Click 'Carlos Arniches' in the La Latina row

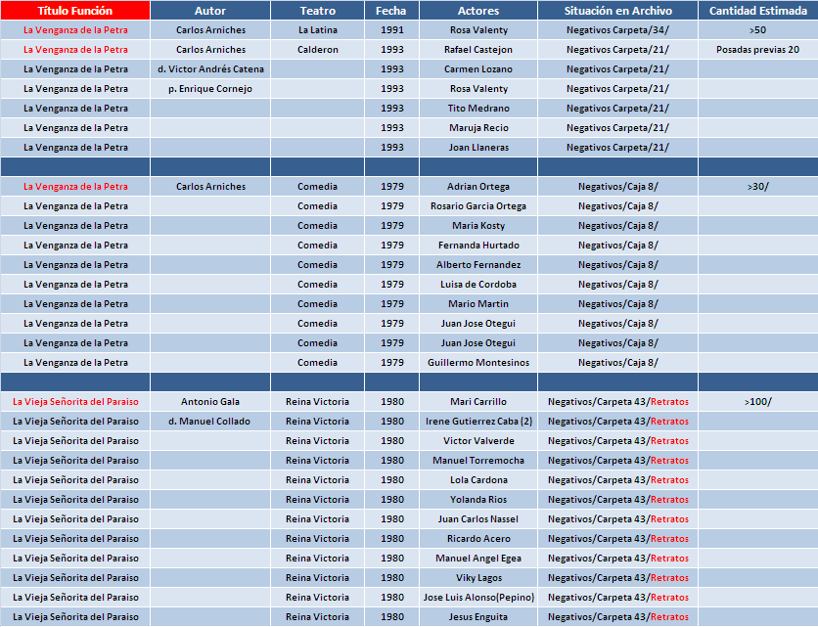click(x=210, y=30)
